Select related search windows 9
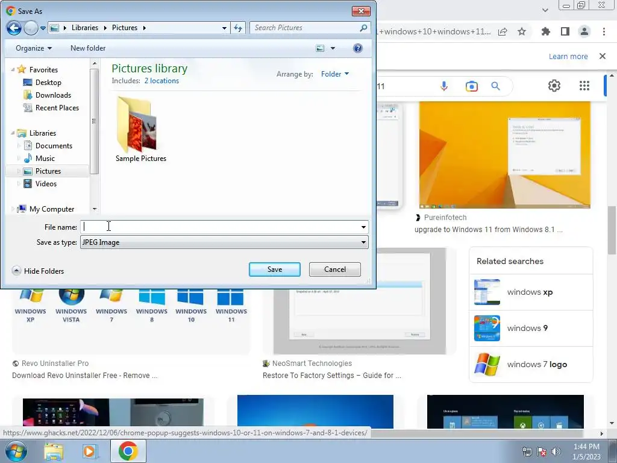 point(531,329)
